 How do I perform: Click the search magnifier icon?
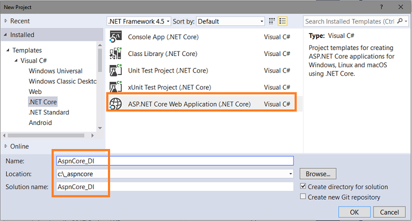point(399,21)
